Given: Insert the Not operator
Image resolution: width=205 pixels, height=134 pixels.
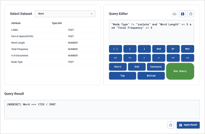Looking at the screenshot, I should coord(187,49).
